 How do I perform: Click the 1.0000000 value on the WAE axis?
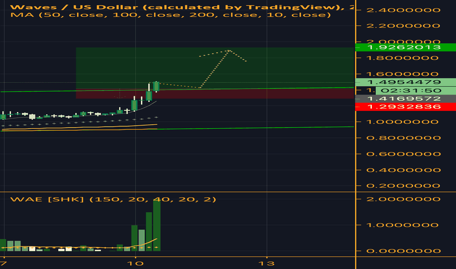coord(403,225)
